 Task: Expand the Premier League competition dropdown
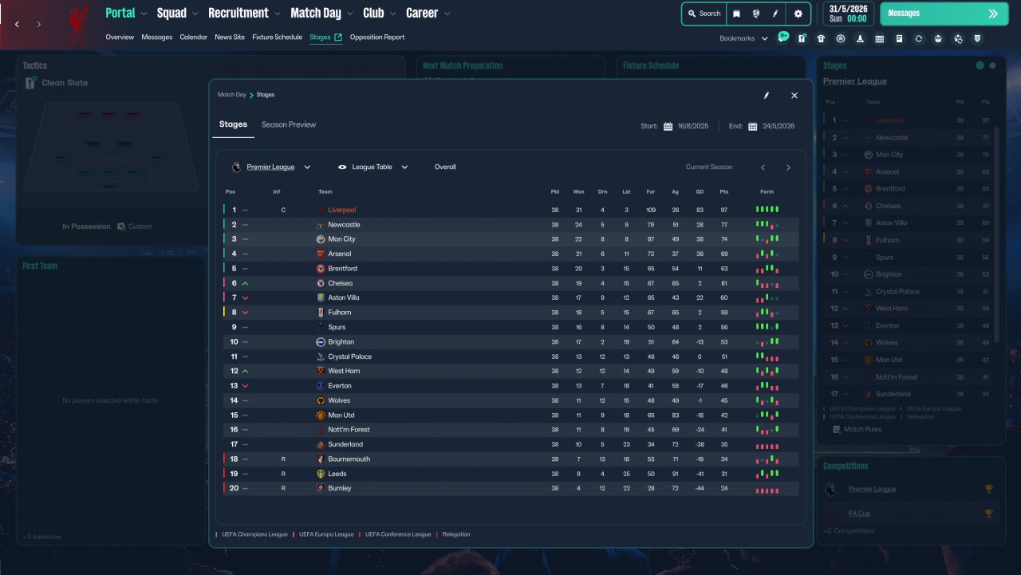pyautogui.click(x=307, y=167)
